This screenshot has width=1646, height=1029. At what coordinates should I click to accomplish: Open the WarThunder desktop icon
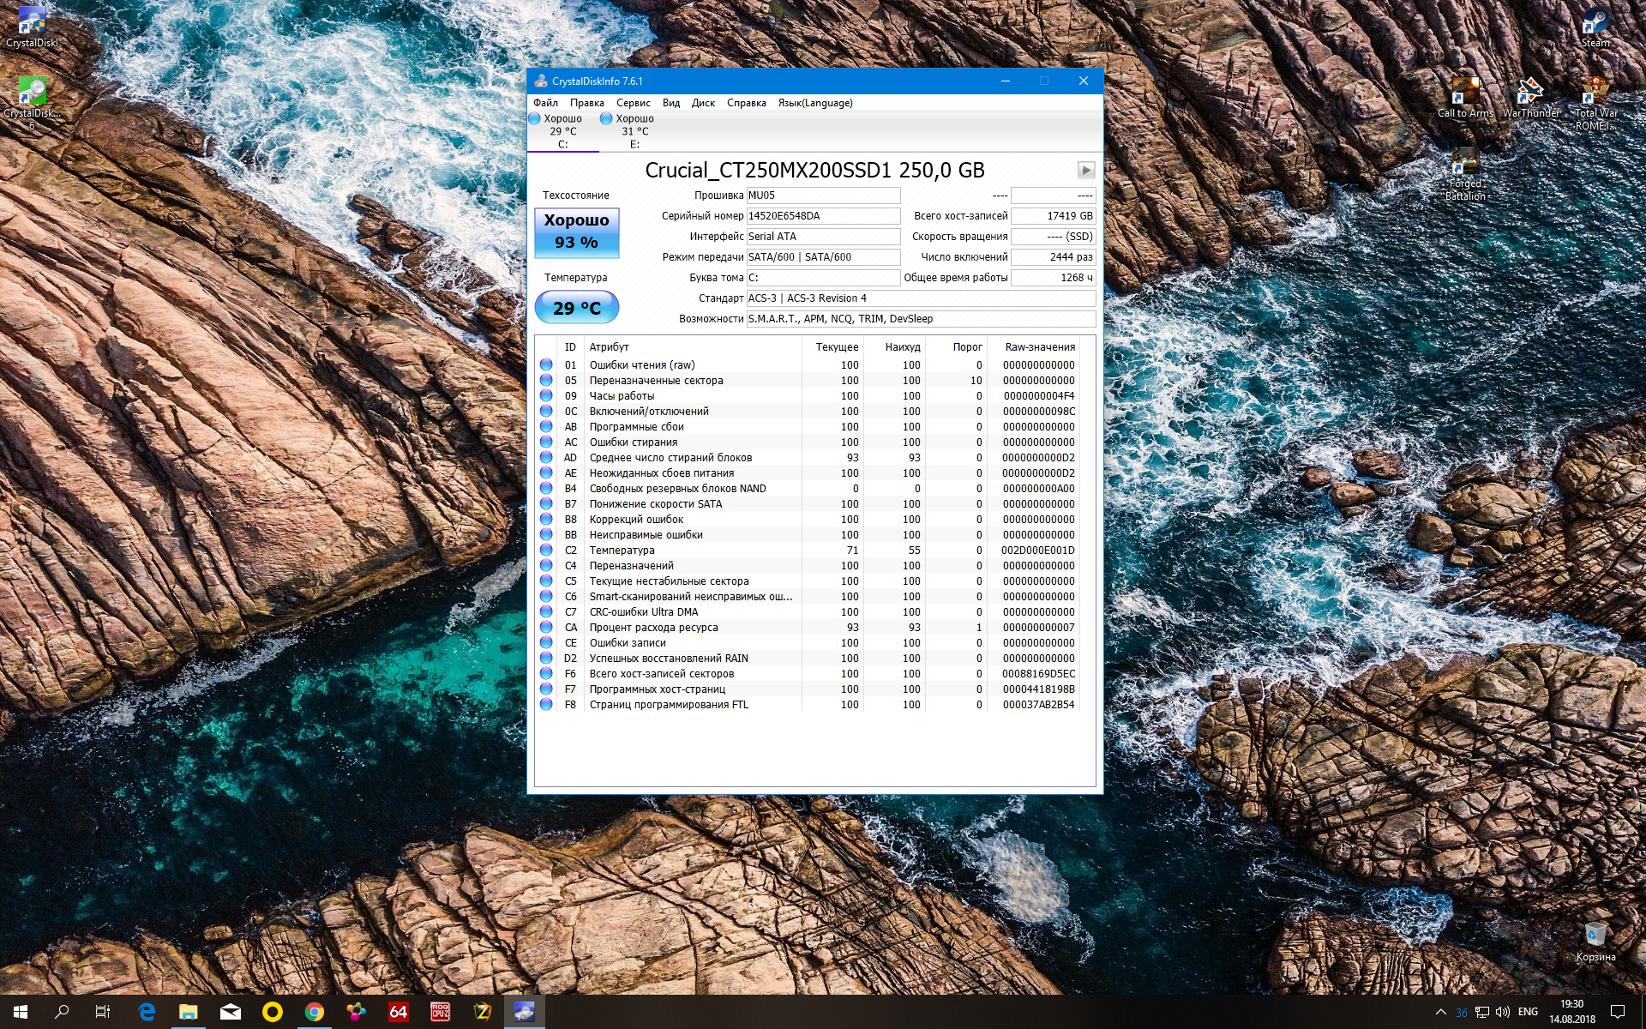click(1531, 97)
